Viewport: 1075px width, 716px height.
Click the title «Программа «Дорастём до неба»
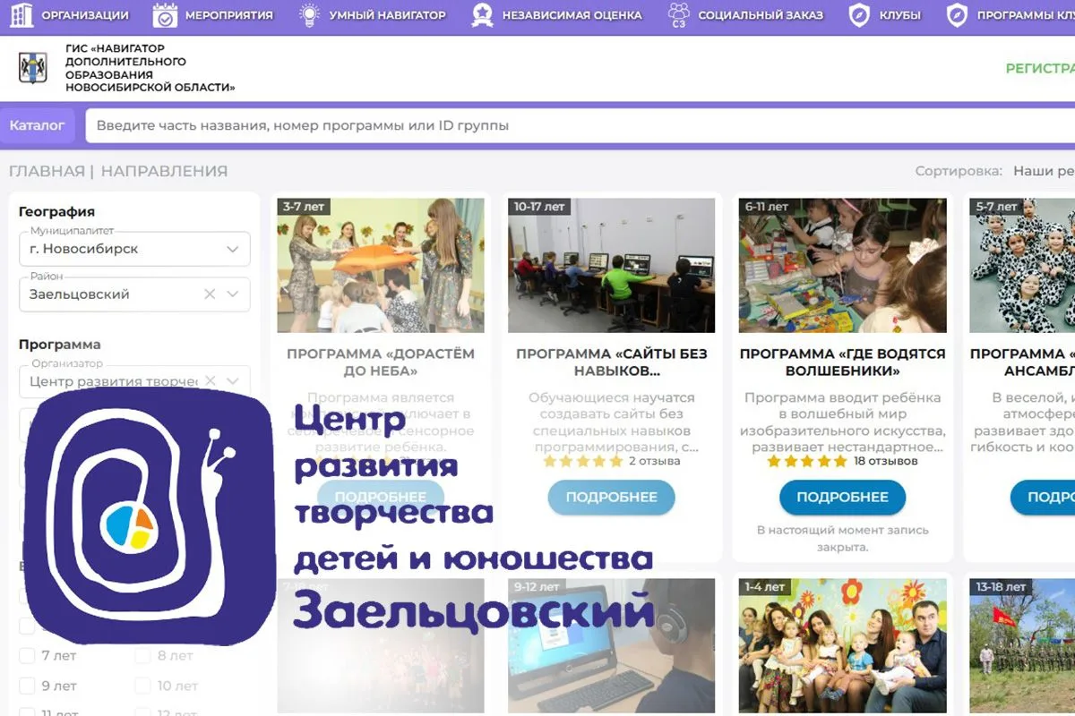(381, 362)
